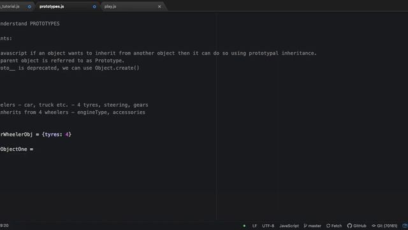Switch git branch from master

tap(312, 226)
